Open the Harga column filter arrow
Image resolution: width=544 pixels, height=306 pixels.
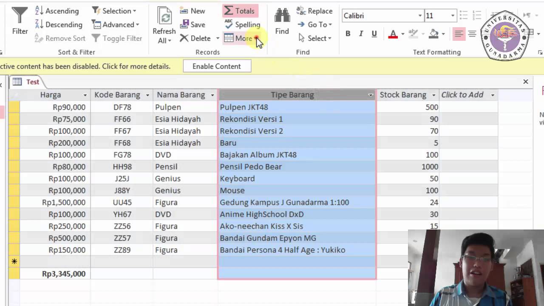click(x=85, y=95)
